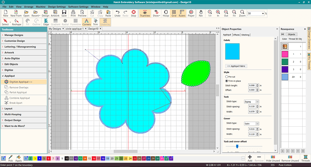Select the pink thread color swatch
311x167 pixels.
[x=285, y=54]
